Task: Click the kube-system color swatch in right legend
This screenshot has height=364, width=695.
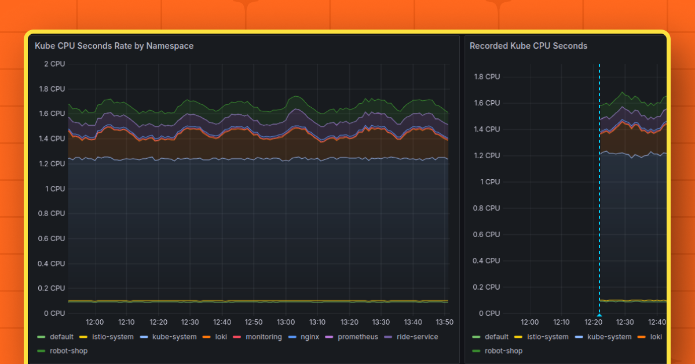Action: click(579, 337)
